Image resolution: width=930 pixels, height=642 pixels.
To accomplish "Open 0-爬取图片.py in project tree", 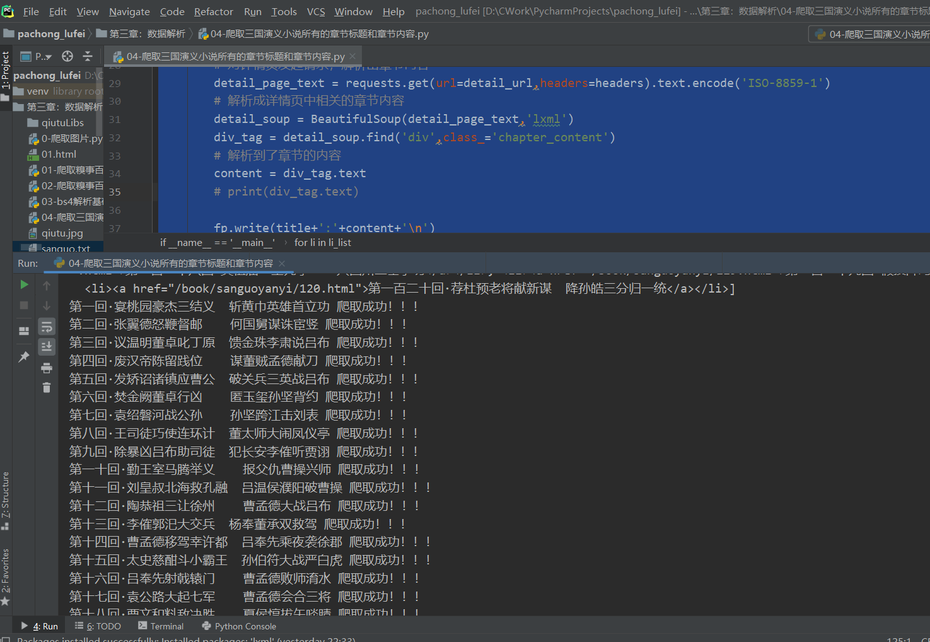I will (x=66, y=138).
